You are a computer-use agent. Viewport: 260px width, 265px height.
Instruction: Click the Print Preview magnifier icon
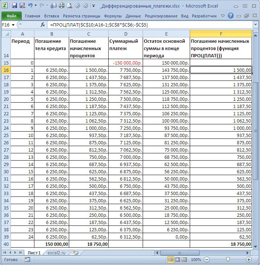(70, 6)
